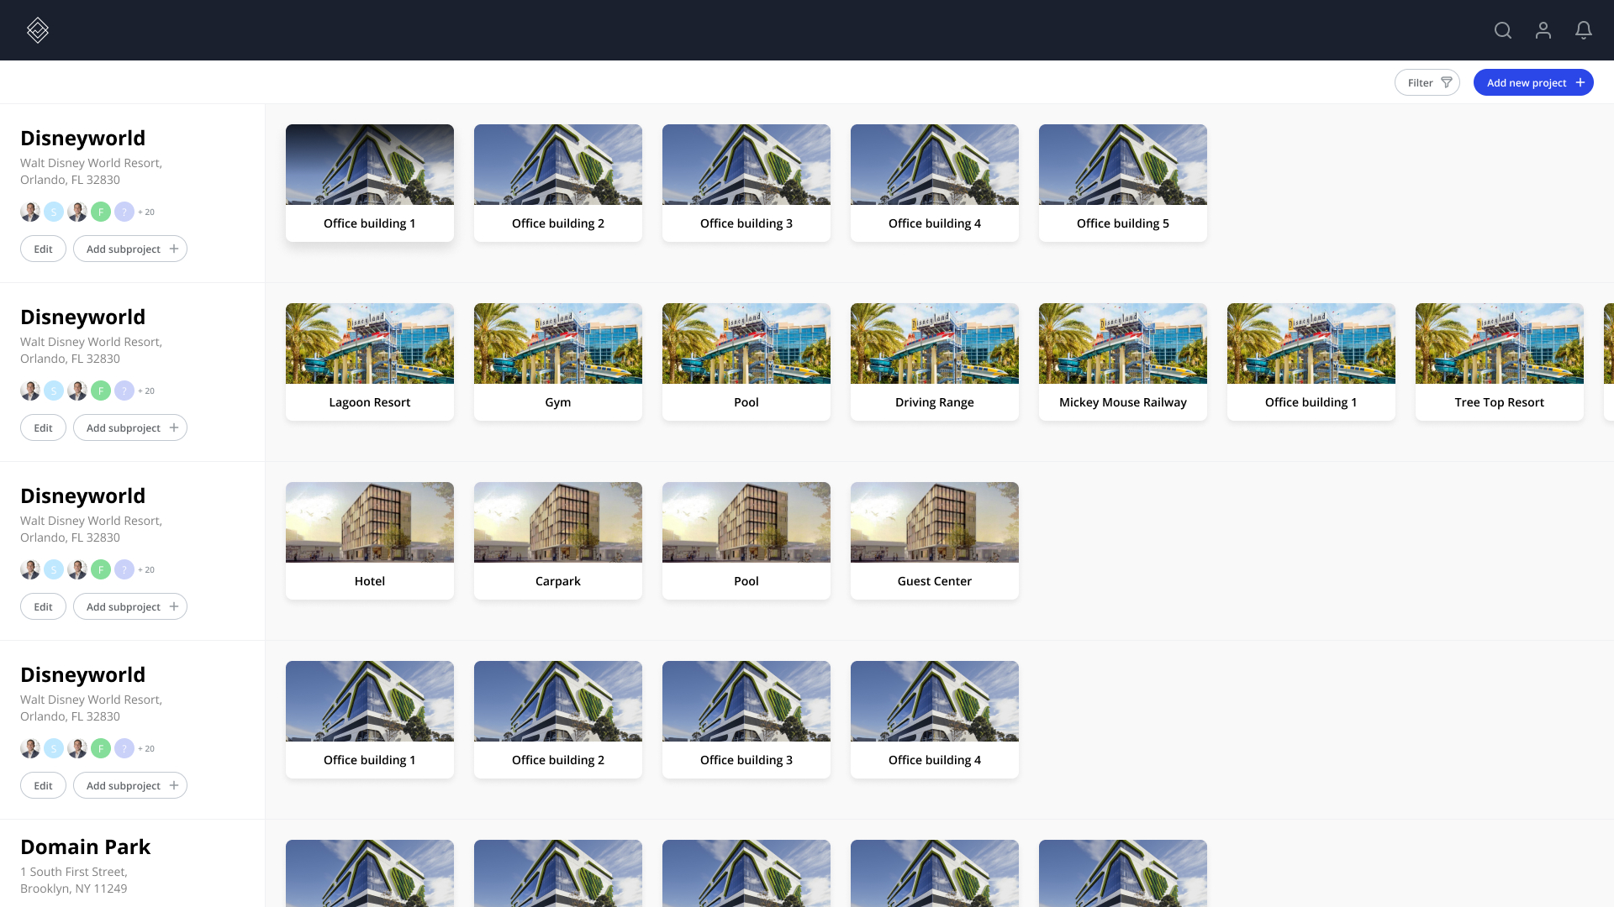Click the diamond app logo top-left
The height and width of the screenshot is (907, 1614).
37,30
